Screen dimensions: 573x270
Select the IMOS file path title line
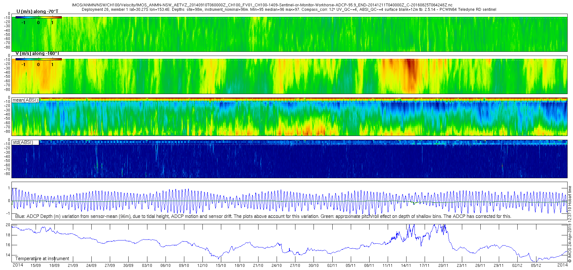[262, 5]
